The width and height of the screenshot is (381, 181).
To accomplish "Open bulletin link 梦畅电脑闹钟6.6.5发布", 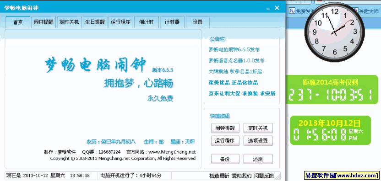I will (234, 50).
